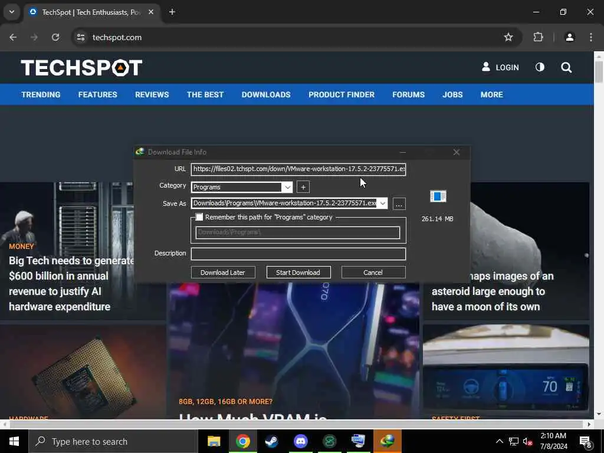Viewport: 604px width, 453px height.
Task: View site information icon in address bar
Action: point(80,37)
